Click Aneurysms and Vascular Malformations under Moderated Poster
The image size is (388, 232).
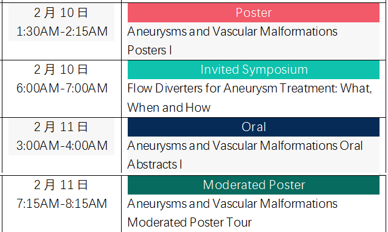(x=232, y=204)
